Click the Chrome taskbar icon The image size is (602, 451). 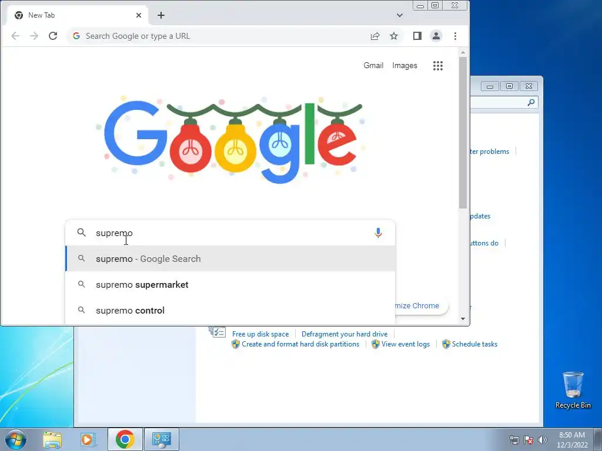[x=125, y=439]
